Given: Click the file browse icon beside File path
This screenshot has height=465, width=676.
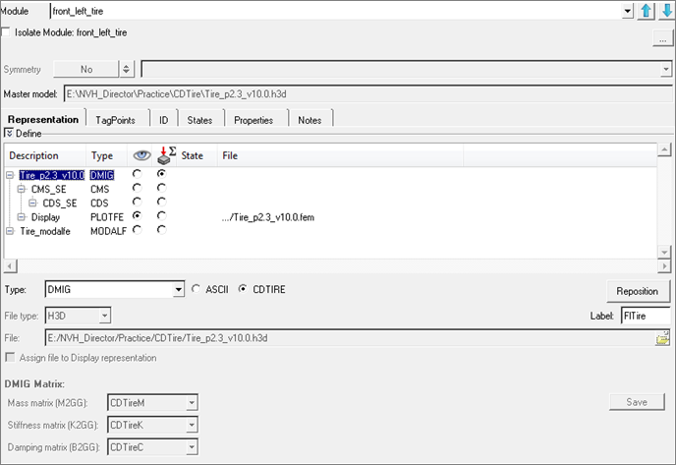Looking at the screenshot, I should tap(663, 338).
